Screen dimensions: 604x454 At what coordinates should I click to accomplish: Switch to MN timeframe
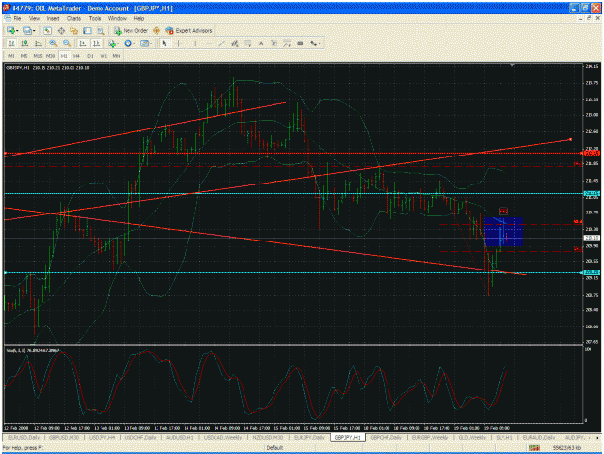[116, 56]
